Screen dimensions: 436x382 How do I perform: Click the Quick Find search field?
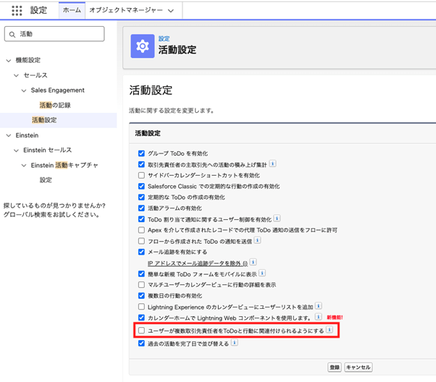point(59,34)
